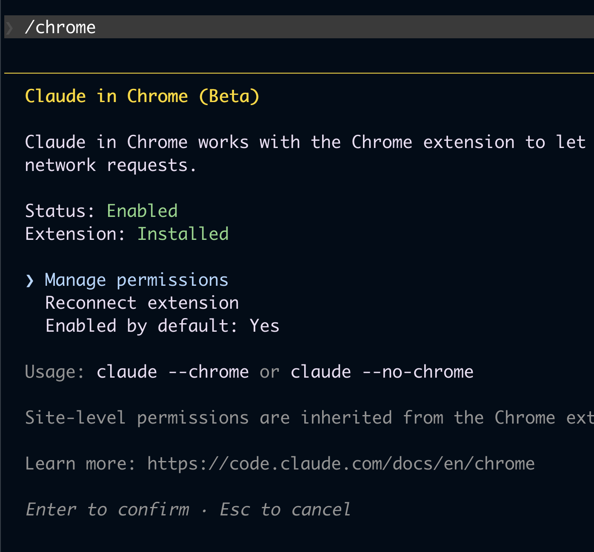Click the Esc to cancel hint
Screen dimensions: 594x552
click(x=285, y=509)
